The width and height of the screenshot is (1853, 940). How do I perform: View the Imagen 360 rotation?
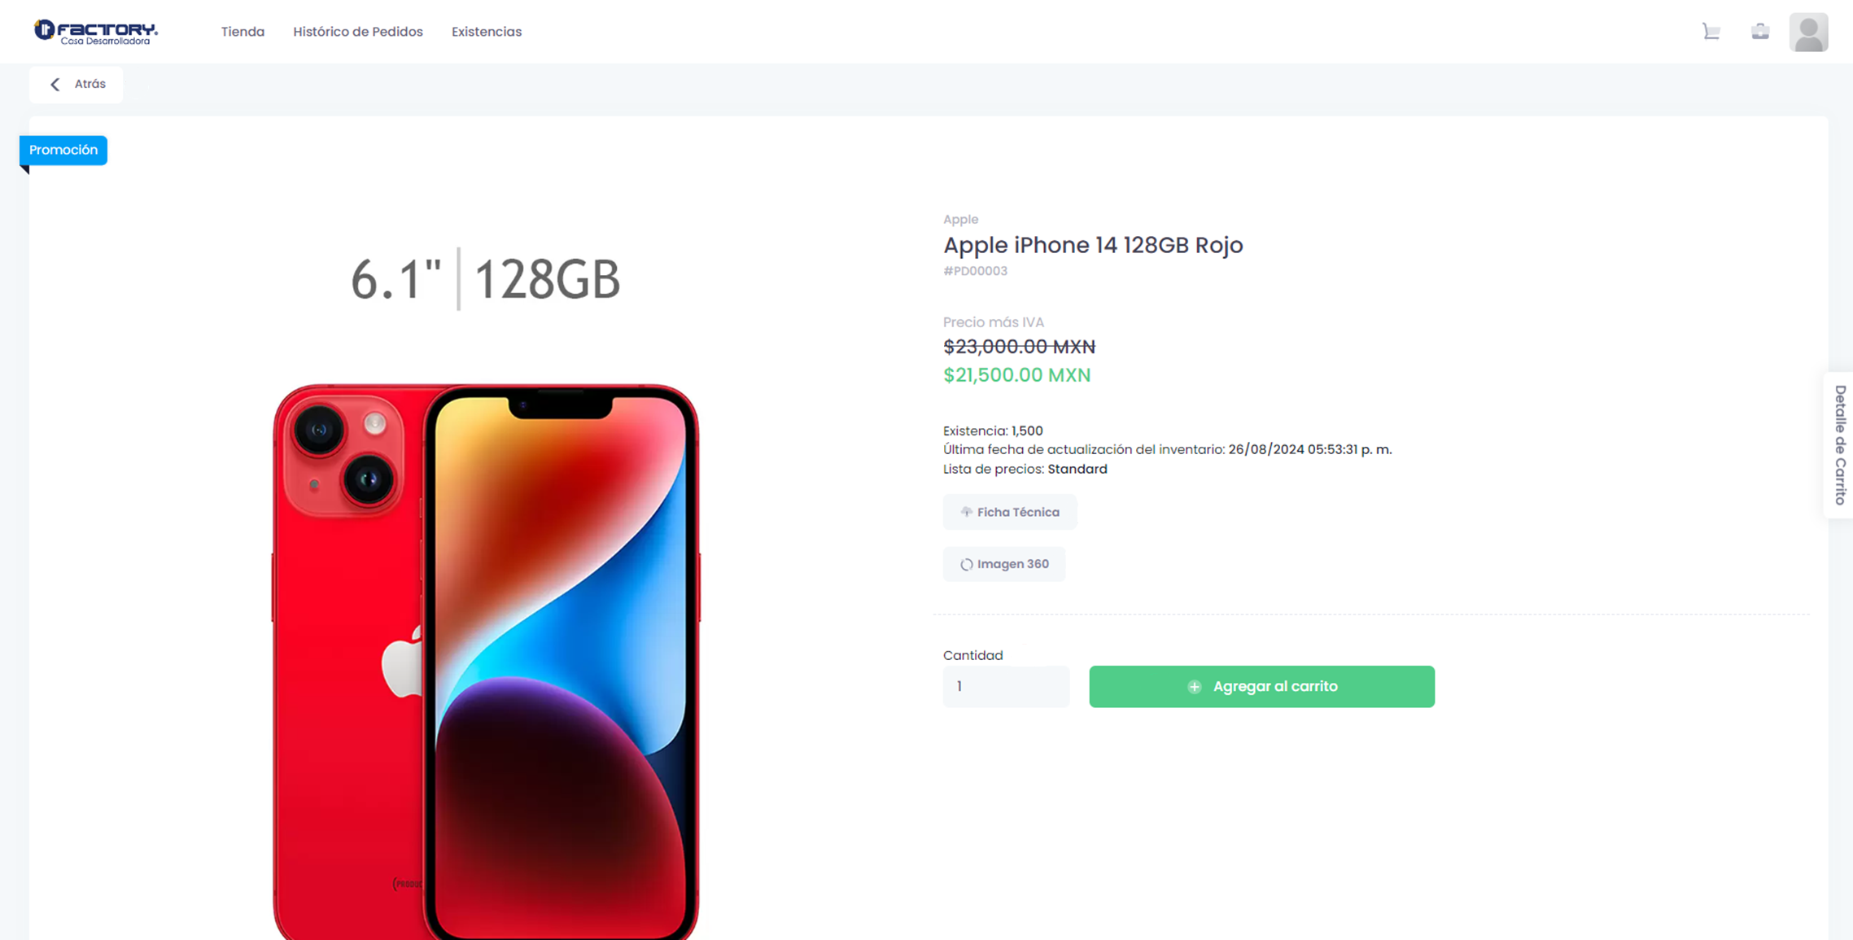point(1003,564)
